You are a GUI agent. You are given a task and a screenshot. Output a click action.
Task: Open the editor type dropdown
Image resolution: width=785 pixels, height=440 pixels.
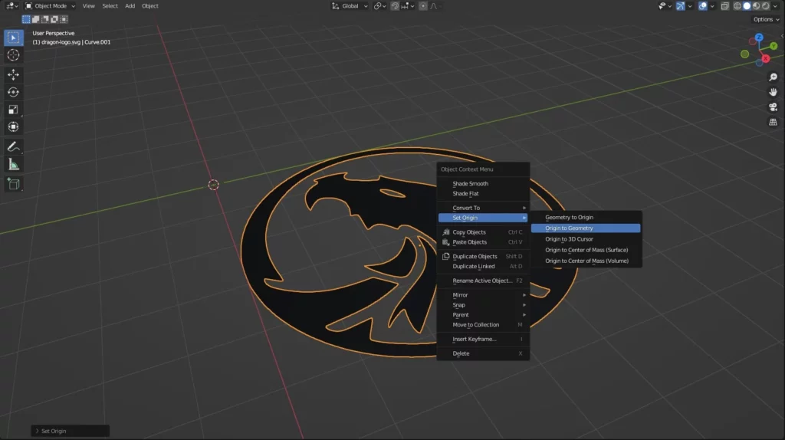click(11, 6)
